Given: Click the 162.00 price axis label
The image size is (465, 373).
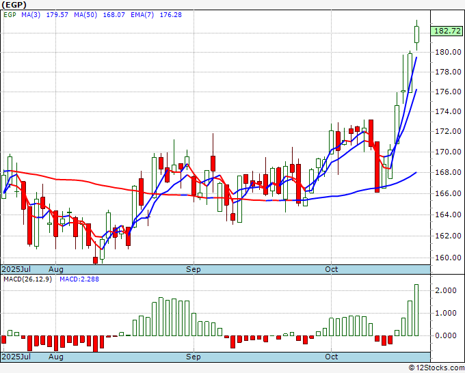Looking at the screenshot, I should (448, 236).
